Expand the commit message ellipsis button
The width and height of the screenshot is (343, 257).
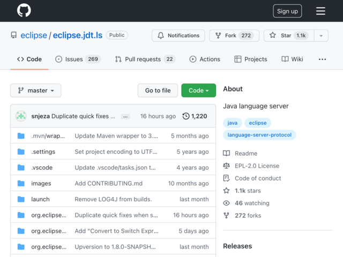[x=125, y=117]
